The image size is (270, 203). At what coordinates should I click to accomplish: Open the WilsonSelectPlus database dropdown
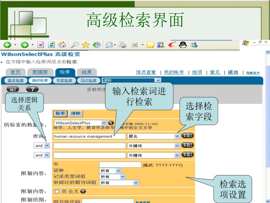103,123
